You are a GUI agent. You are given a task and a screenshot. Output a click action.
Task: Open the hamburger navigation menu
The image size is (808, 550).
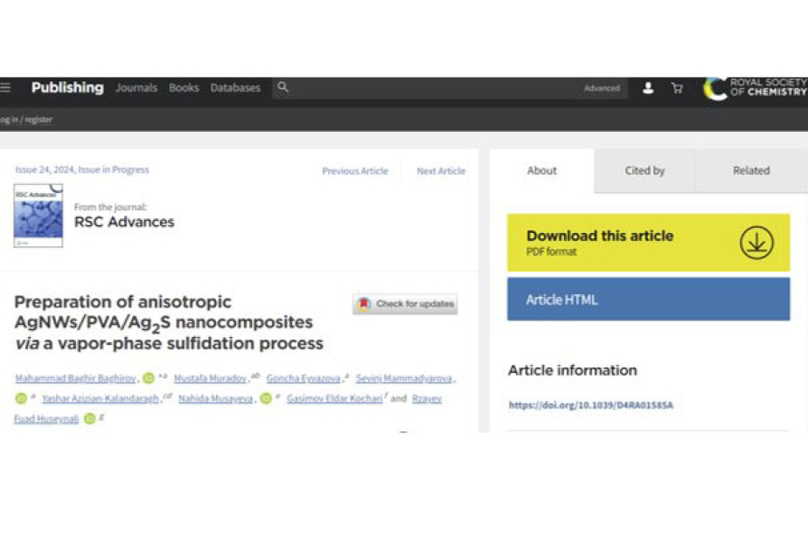click(x=5, y=87)
